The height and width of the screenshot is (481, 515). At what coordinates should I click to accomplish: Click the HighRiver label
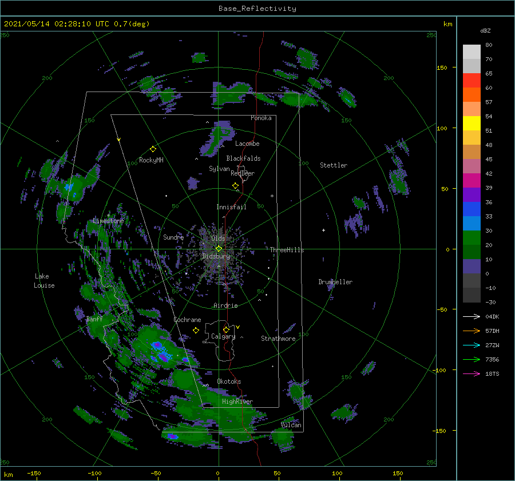(237, 402)
